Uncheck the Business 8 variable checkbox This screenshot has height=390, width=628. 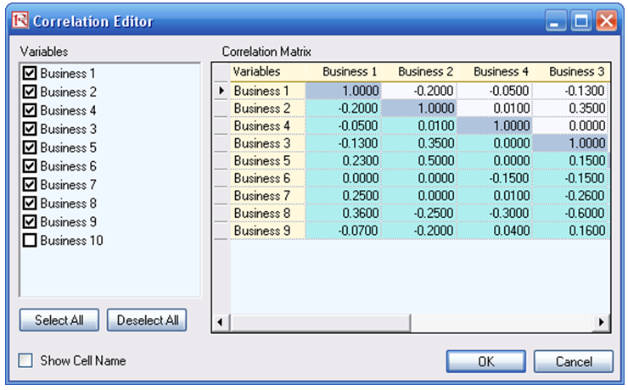[x=30, y=203]
